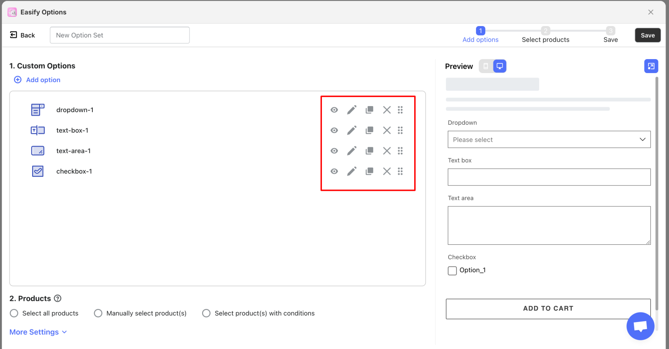Click the Easify Options app logo
Viewport: 669px width, 349px height.
(12, 12)
